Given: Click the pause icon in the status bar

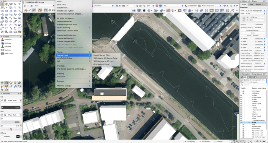Looking at the screenshot, I should pos(261,141).
